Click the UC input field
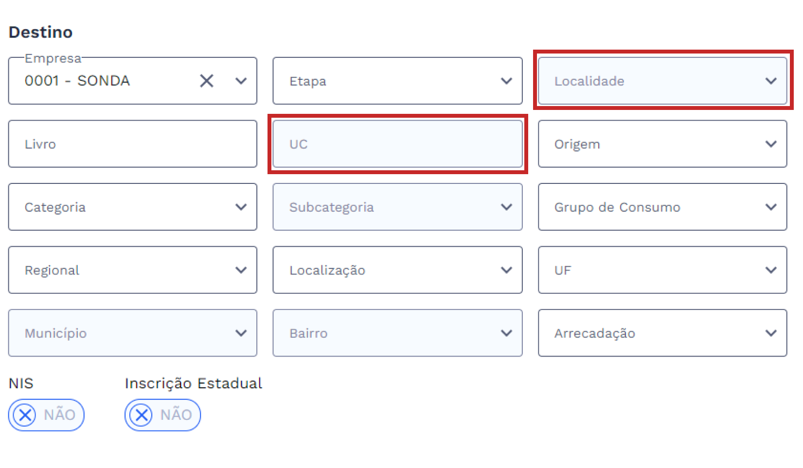 (x=397, y=144)
